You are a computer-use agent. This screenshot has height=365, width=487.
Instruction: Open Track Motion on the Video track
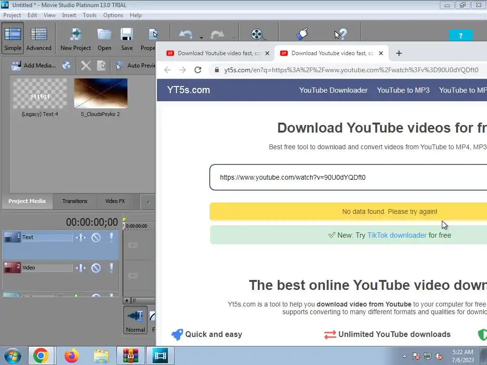[81, 268]
